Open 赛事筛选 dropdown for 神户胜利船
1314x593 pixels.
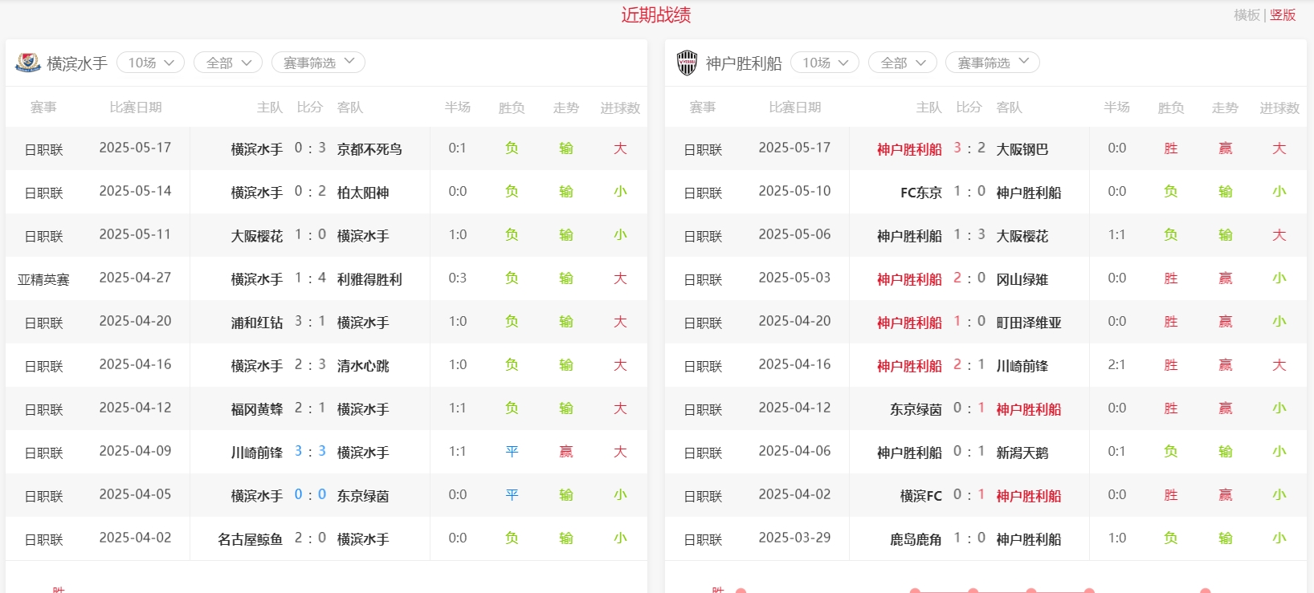tap(992, 63)
